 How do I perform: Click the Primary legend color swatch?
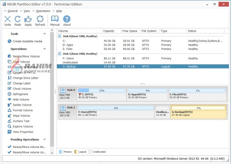pos(61,152)
